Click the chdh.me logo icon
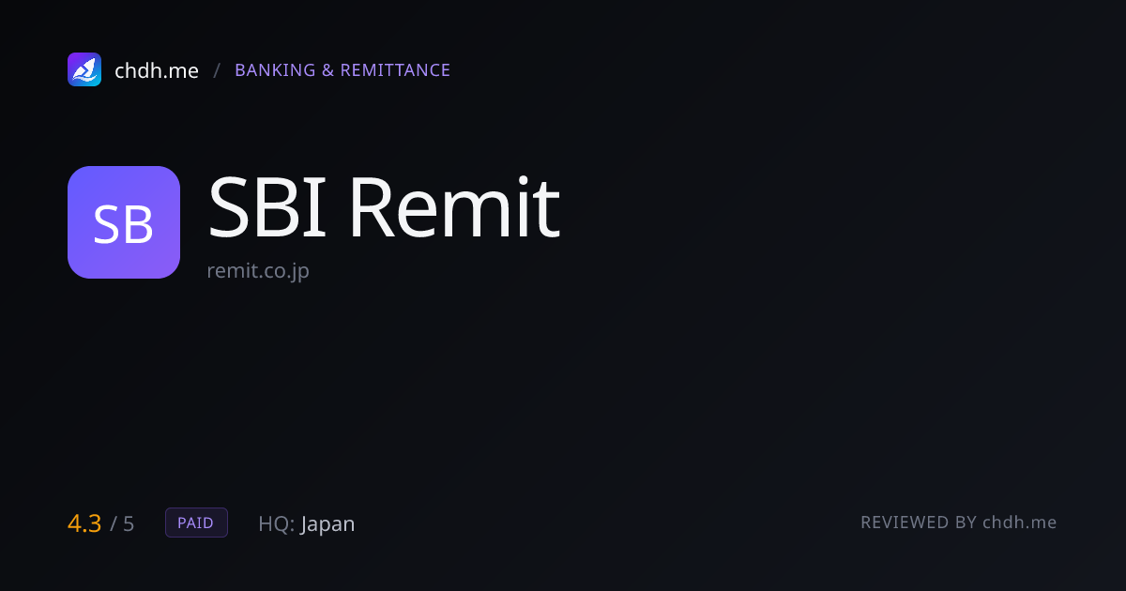The width and height of the screenshot is (1126, 591). [84, 69]
